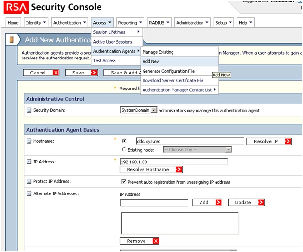Open the Reporting menu

pos(130,23)
